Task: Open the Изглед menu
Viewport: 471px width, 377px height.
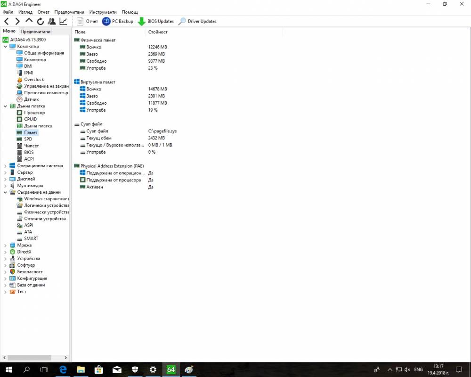Action: tap(25, 12)
